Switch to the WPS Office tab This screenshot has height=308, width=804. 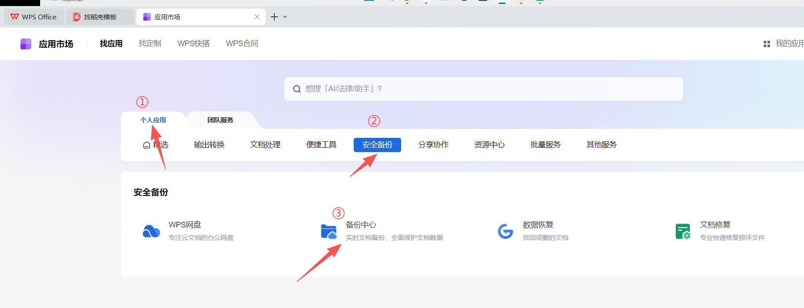tap(34, 17)
